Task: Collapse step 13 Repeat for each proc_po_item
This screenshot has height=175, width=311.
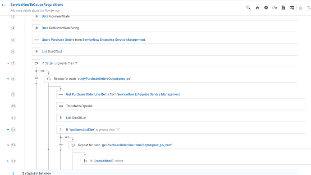Action: tap(8, 145)
